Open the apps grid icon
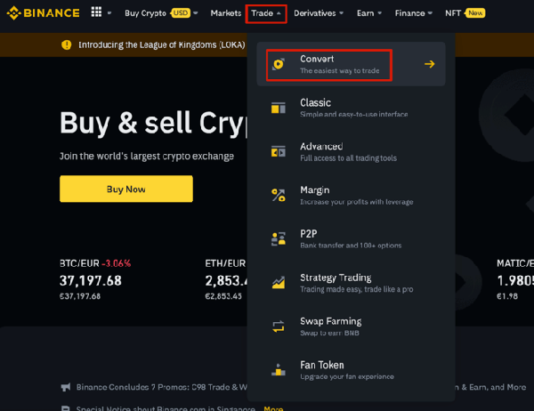The height and width of the screenshot is (411, 534). (x=96, y=13)
